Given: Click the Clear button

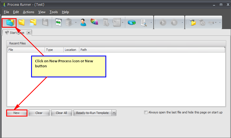Looking at the screenshot, I should [39, 113].
